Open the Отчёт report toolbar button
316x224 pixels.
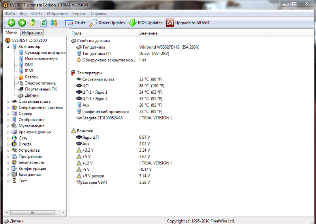(x=75, y=23)
